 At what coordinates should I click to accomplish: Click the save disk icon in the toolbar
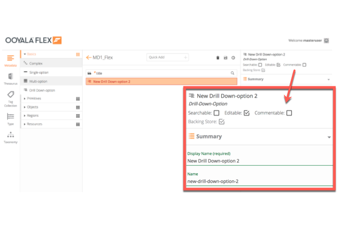tap(226, 57)
